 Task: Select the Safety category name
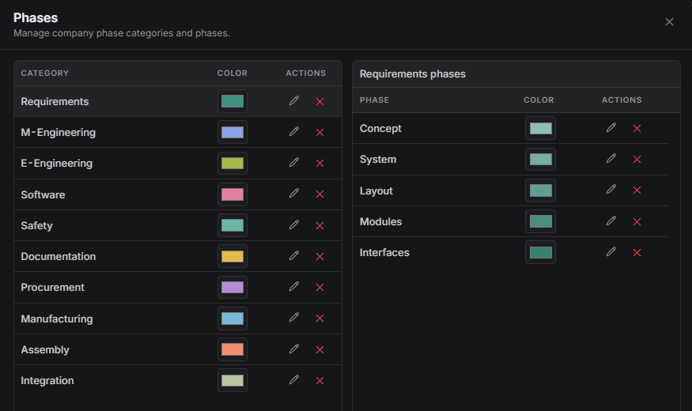(36, 225)
